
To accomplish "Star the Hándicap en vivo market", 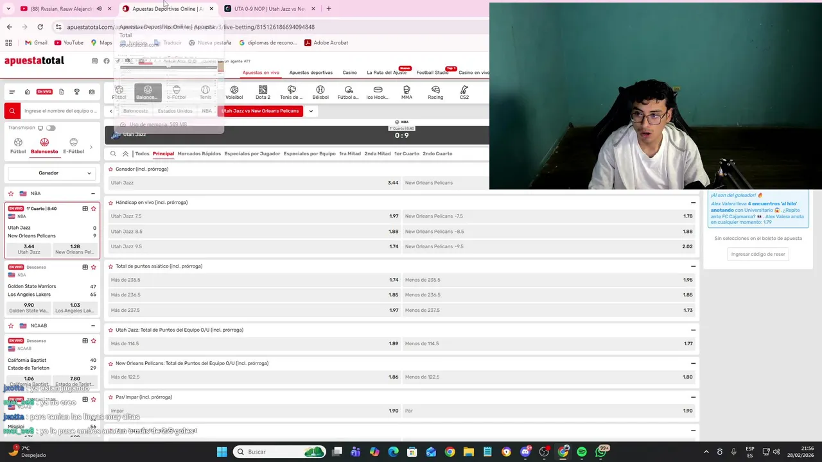I will pos(110,203).
